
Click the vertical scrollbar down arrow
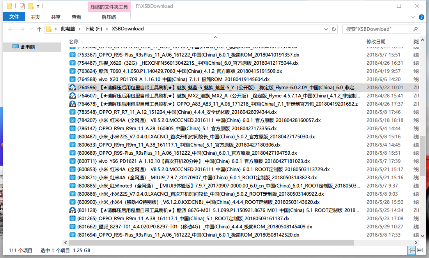pyautogui.click(x=422, y=236)
